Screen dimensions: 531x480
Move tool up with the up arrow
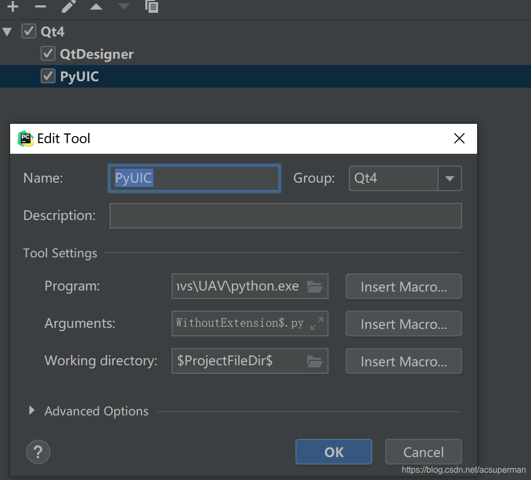(x=96, y=6)
